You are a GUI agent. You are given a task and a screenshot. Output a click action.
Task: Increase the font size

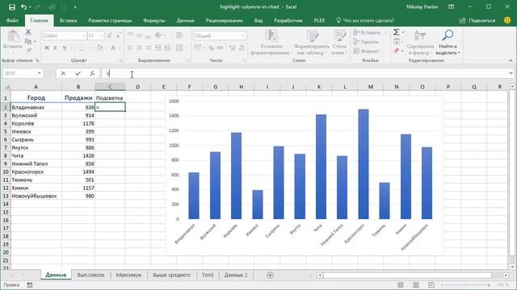(110, 35)
